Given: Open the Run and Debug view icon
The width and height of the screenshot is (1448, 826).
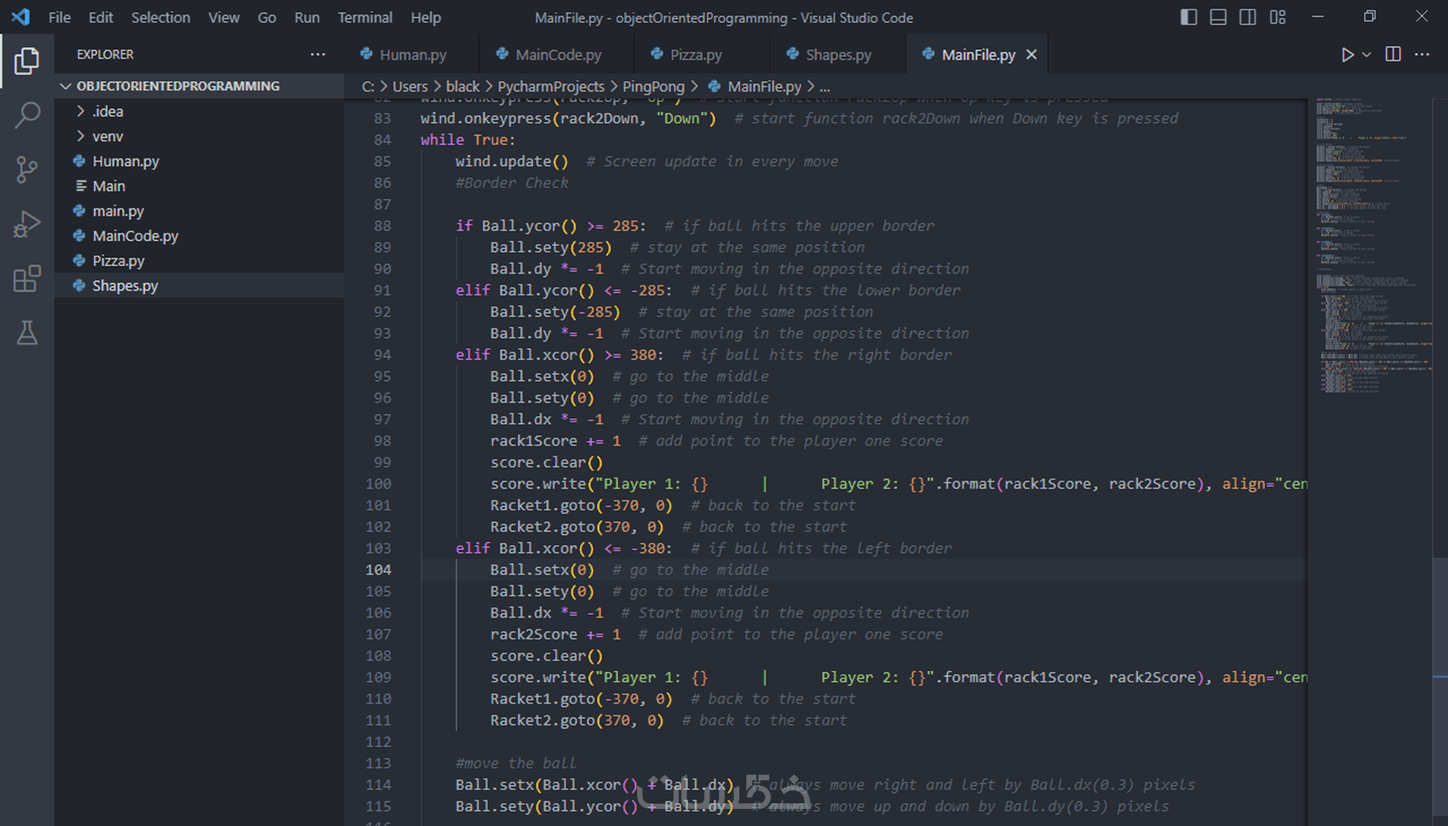Looking at the screenshot, I should click(x=26, y=224).
